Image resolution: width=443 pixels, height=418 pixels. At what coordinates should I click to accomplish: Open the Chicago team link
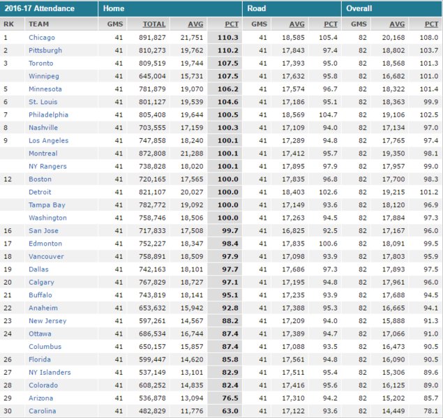(x=42, y=38)
